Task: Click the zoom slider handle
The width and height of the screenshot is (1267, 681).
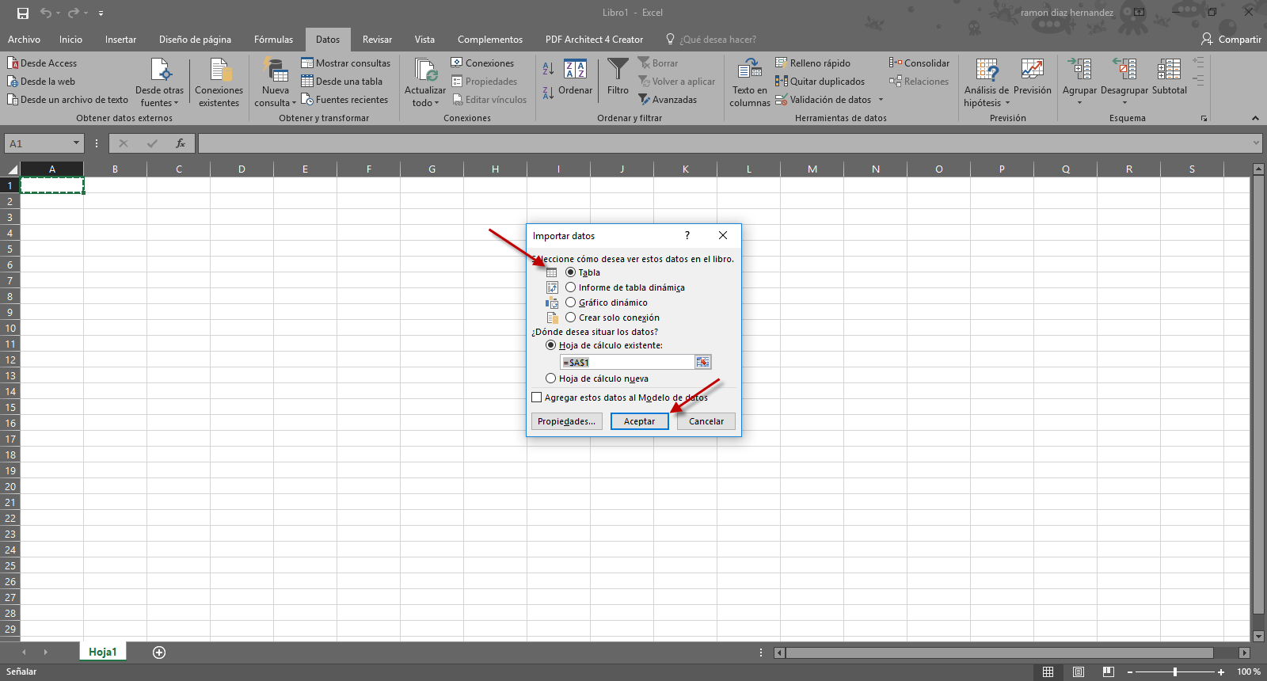Action: point(1175,671)
